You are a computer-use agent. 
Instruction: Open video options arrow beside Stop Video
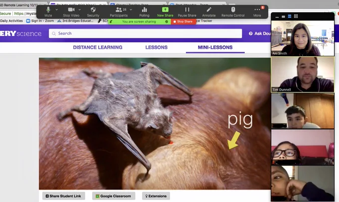coord(80,9)
